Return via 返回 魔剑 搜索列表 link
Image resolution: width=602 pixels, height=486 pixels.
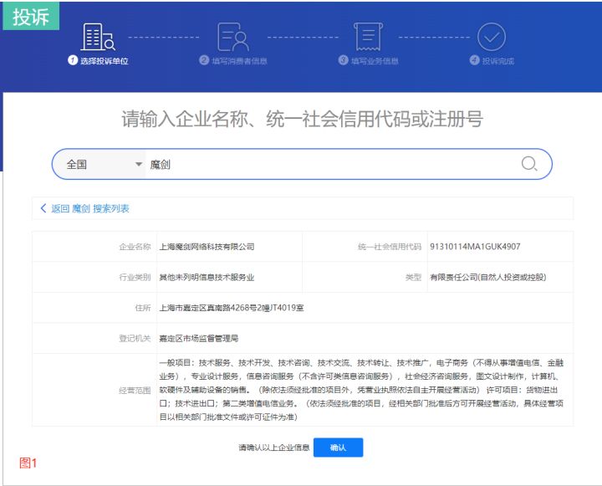pos(90,208)
